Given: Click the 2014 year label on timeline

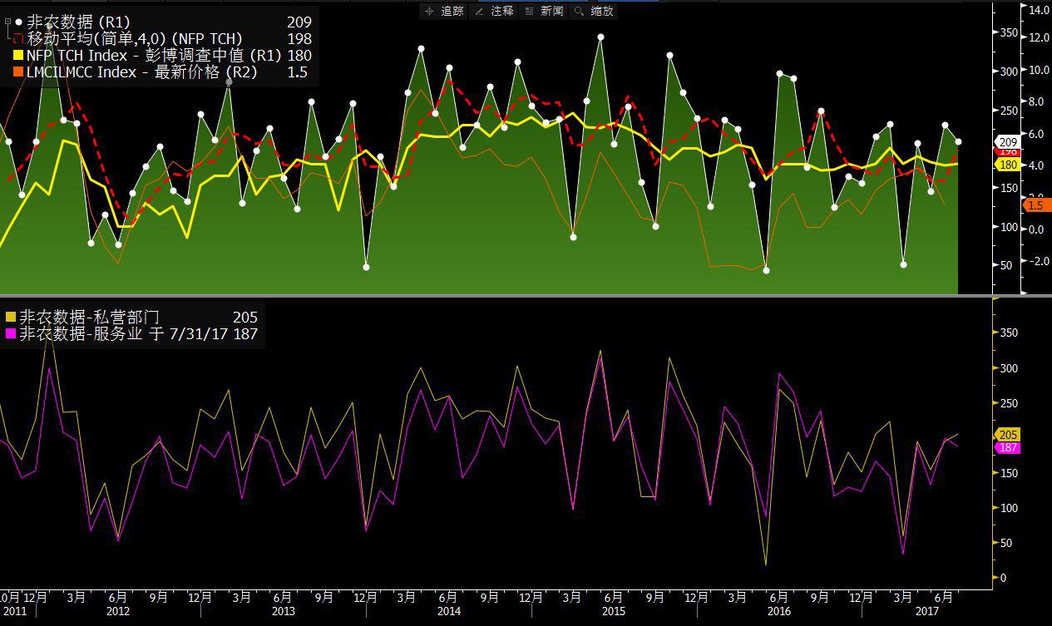Looking at the screenshot, I should (447, 611).
